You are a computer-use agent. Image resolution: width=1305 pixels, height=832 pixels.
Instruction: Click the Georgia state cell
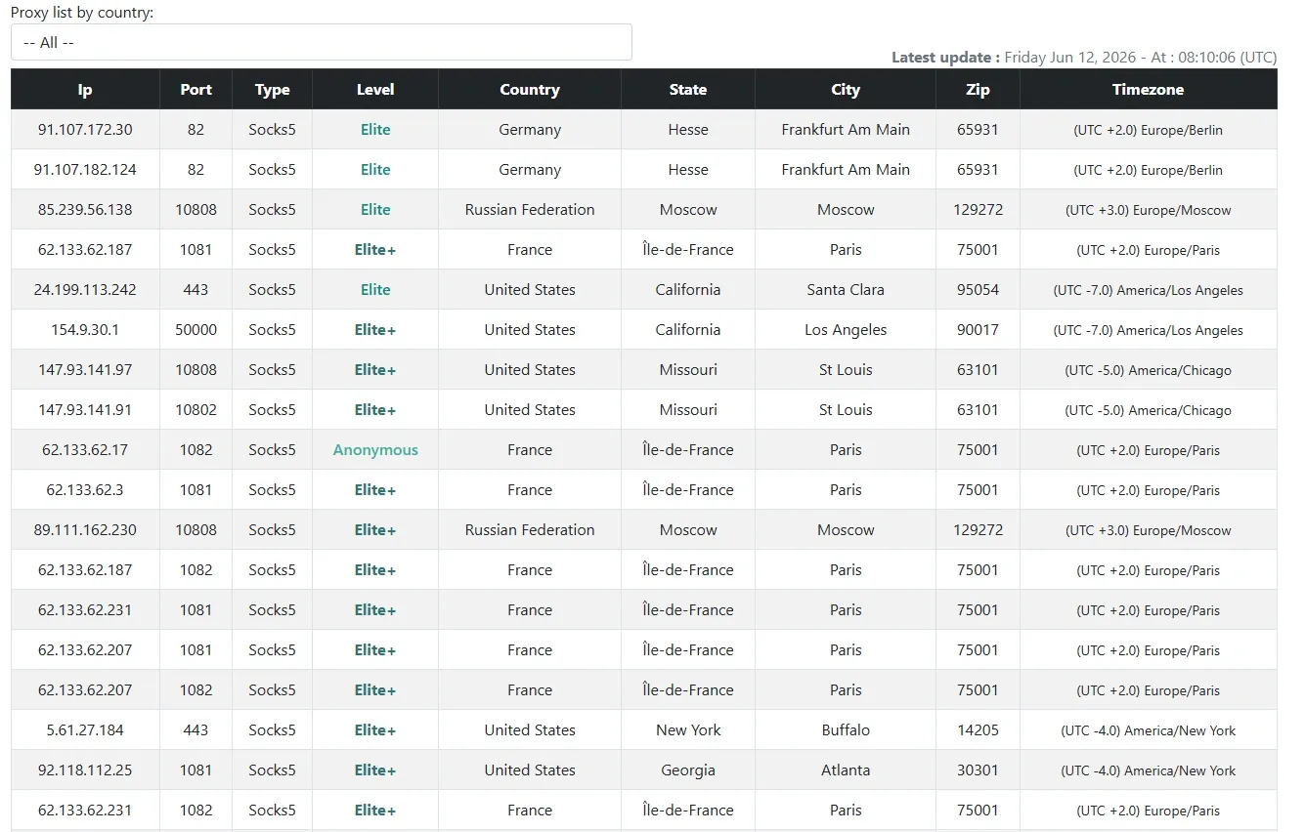point(688,770)
